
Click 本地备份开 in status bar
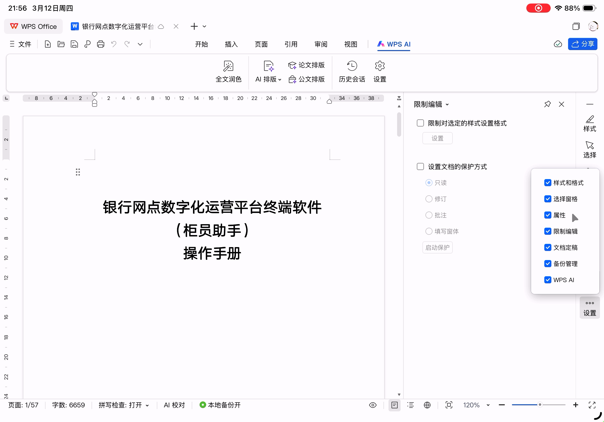[x=220, y=405]
